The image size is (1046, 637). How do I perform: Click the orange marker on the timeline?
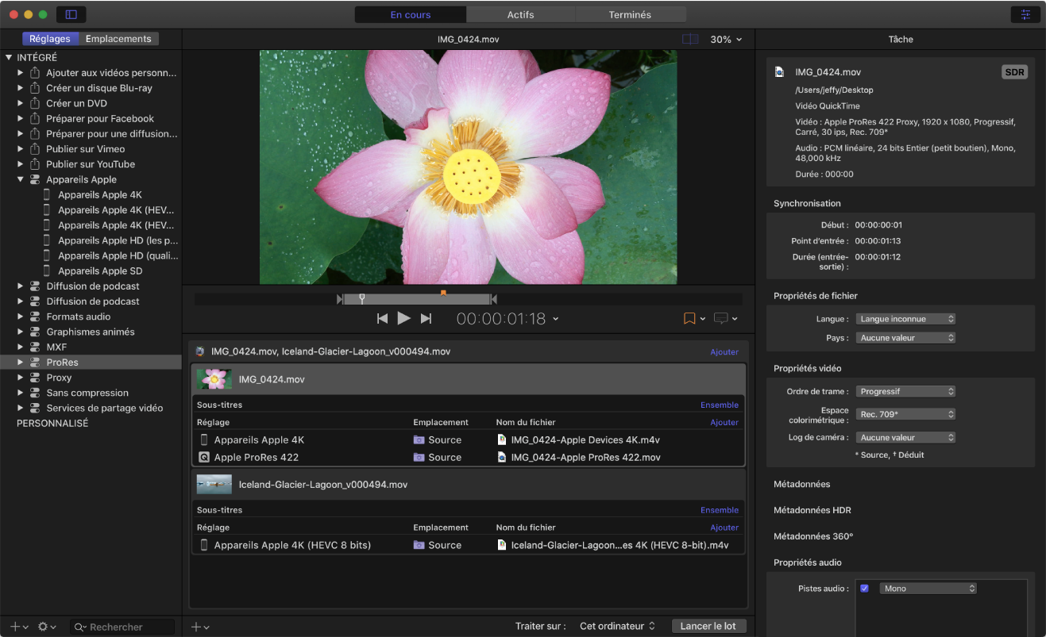(x=443, y=293)
